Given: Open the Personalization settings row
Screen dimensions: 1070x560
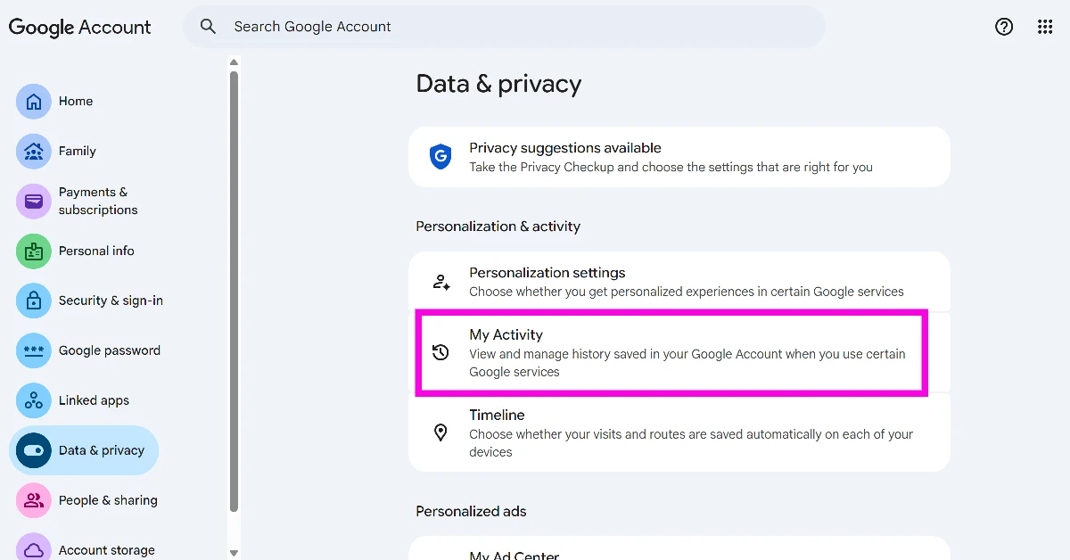Looking at the screenshot, I should [x=679, y=282].
